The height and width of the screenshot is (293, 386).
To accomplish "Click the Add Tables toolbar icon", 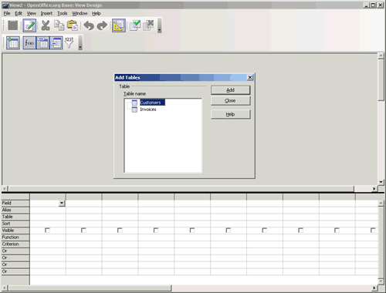I will pyautogui.click(x=13, y=42).
